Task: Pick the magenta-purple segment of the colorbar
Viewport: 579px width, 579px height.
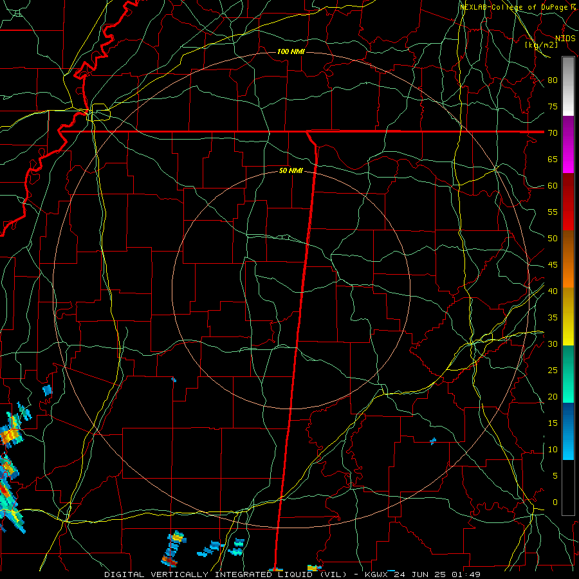Action: [x=568, y=144]
